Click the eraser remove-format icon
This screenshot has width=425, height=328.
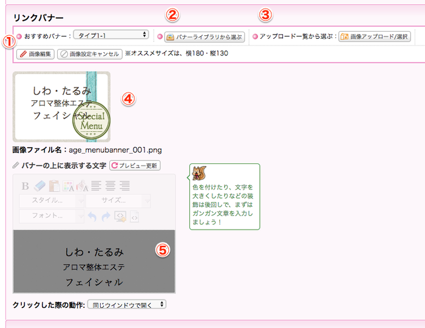click(x=39, y=186)
